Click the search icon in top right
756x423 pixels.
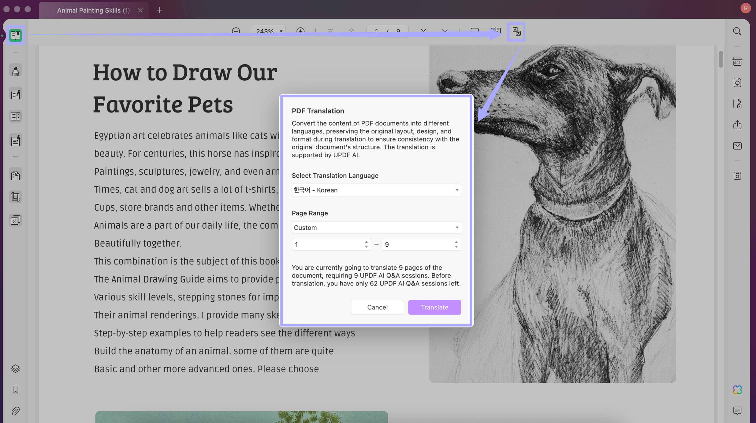(x=737, y=31)
